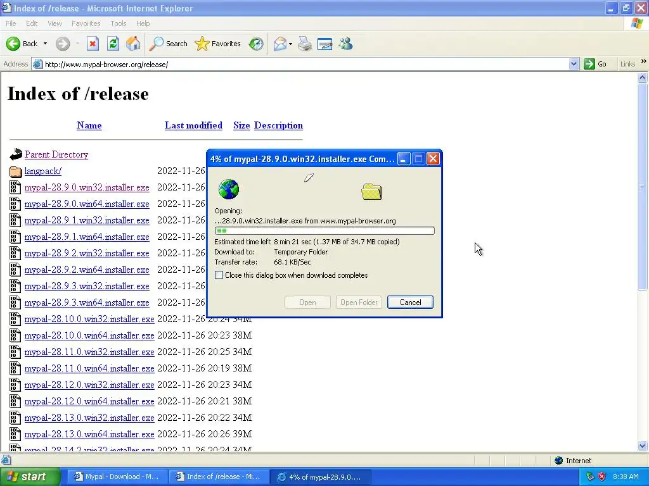The width and height of the screenshot is (649, 486).
Task: Download mypal-28.9.2.win32.installer.exe link
Action: point(87,253)
